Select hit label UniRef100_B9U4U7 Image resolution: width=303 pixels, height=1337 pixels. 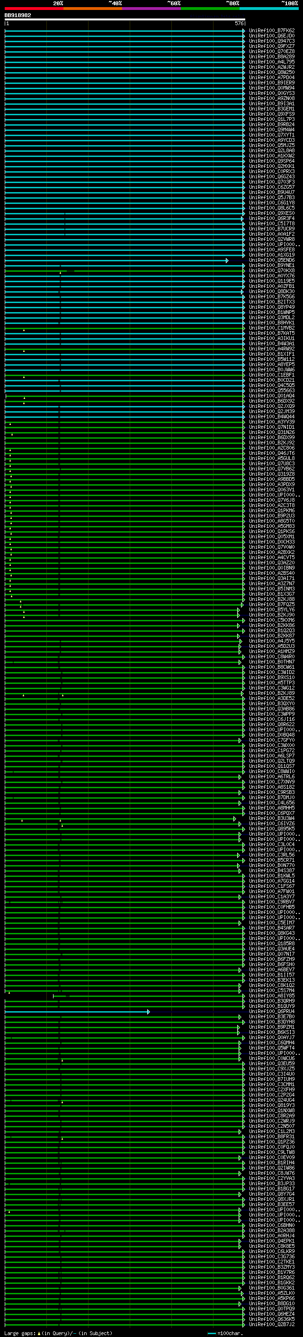point(271,192)
